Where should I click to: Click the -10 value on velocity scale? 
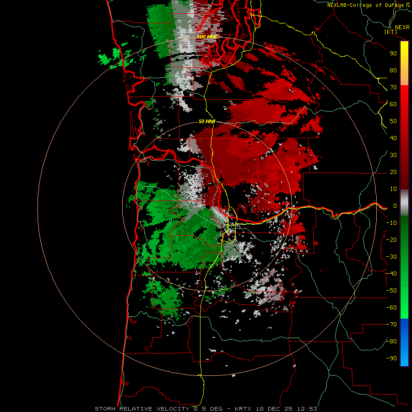pos(391,223)
